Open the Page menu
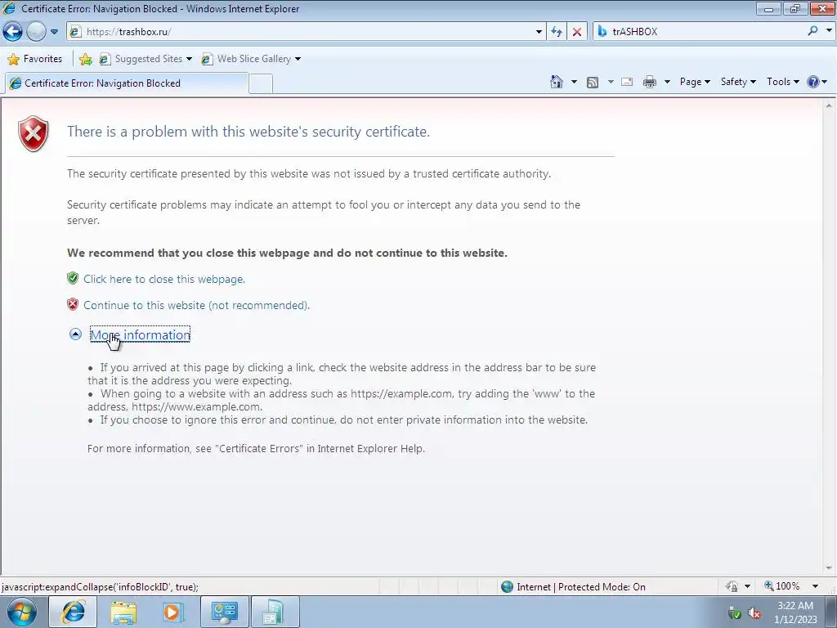The height and width of the screenshot is (628, 837). pyautogui.click(x=695, y=82)
